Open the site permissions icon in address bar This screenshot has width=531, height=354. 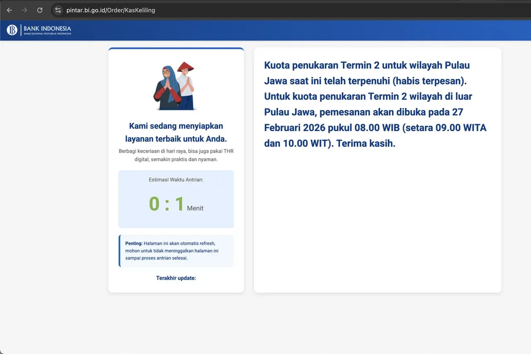[58, 10]
